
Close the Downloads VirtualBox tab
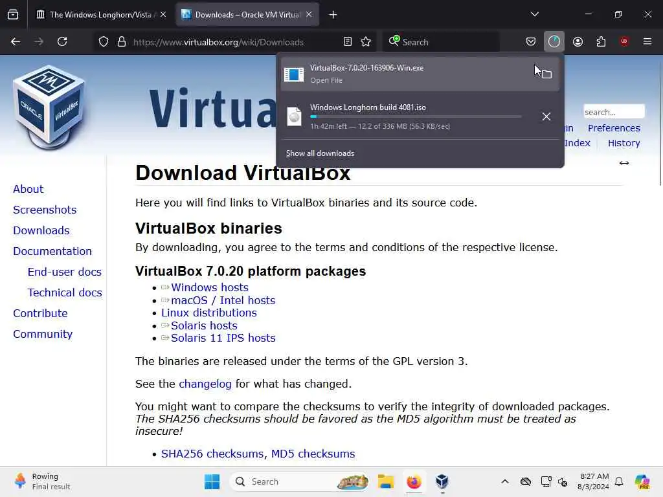[309, 15]
